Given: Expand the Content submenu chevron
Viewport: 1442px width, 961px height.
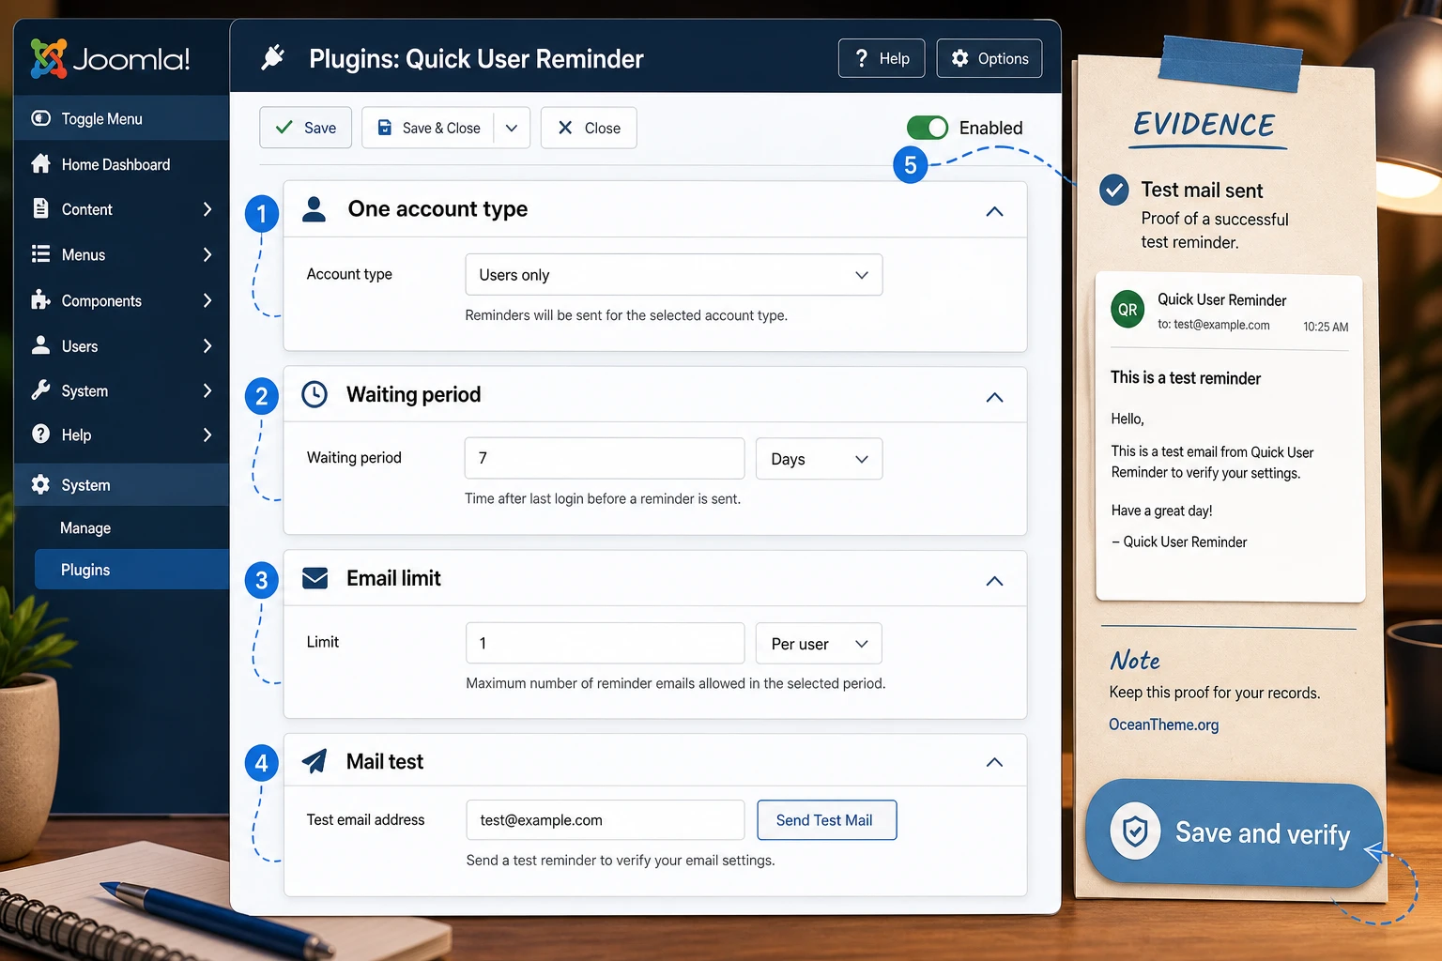Looking at the screenshot, I should click(x=207, y=209).
